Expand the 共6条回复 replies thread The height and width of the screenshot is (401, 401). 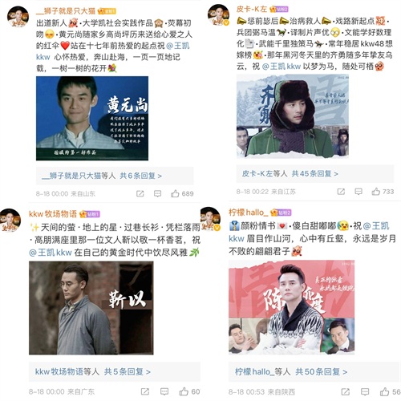pyautogui.click(x=141, y=176)
